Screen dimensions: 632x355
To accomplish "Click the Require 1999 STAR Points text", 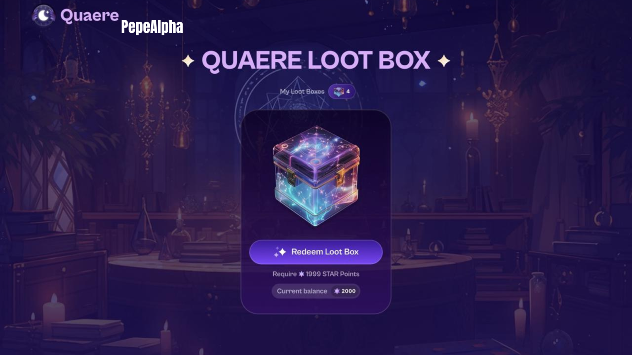I will tap(316, 274).
